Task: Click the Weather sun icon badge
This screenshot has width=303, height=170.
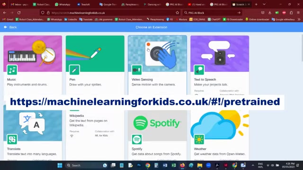Action: [199, 139]
